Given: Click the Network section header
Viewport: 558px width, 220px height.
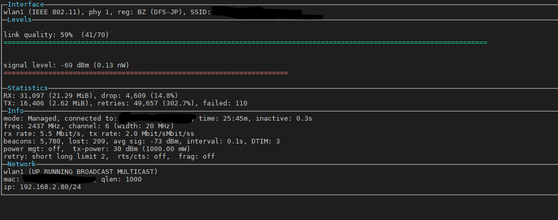Looking at the screenshot, I should [x=22, y=164].
